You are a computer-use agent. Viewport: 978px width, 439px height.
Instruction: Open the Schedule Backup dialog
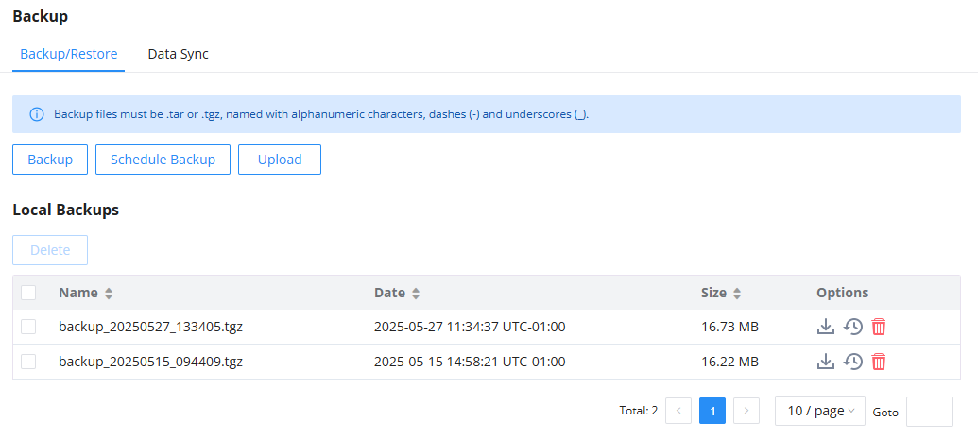pyautogui.click(x=163, y=159)
